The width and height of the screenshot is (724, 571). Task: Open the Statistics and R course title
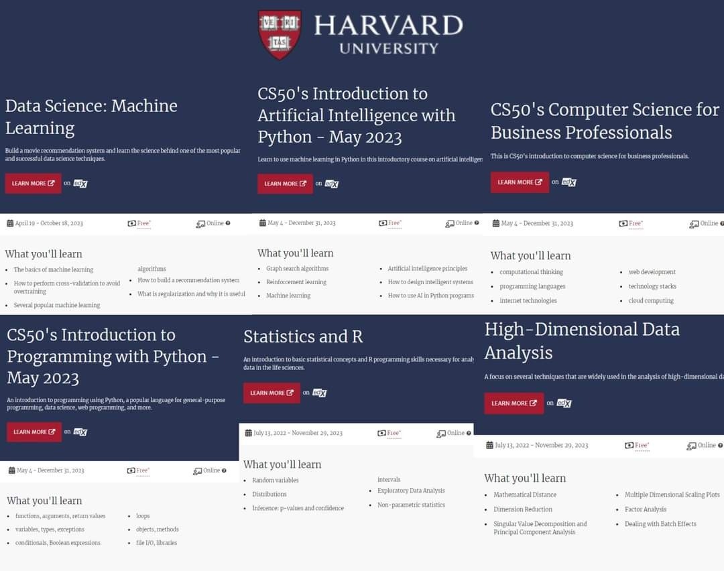303,336
